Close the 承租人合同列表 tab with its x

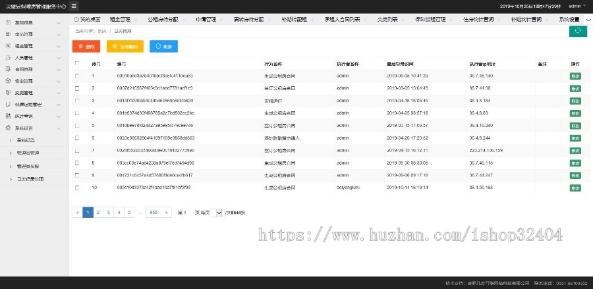click(x=366, y=20)
